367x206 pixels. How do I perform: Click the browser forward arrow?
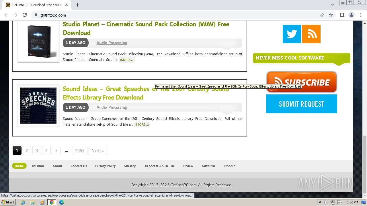[x=15, y=15]
